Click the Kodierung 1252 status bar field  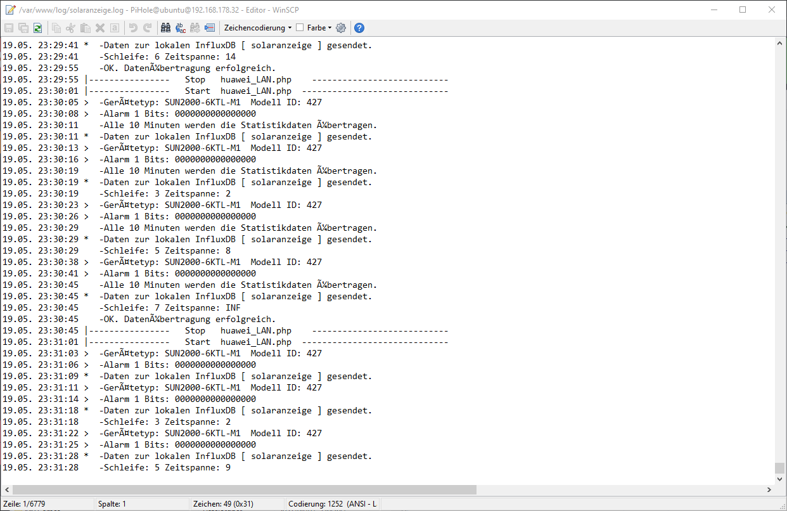(332, 504)
